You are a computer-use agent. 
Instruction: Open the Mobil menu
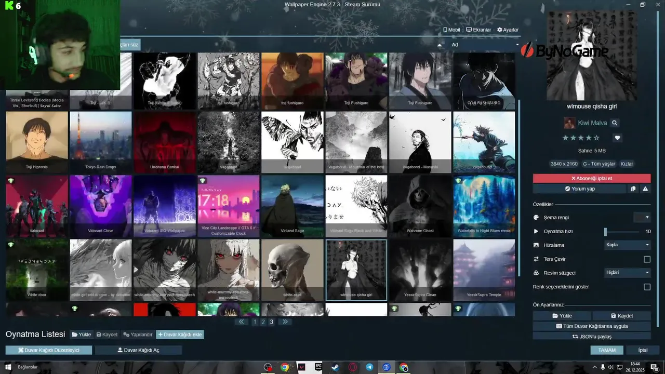point(451,30)
